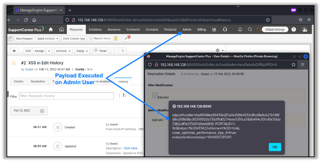This screenshot has width=321, height=162.
Task: Switch to the Details tab
Action: [19, 81]
